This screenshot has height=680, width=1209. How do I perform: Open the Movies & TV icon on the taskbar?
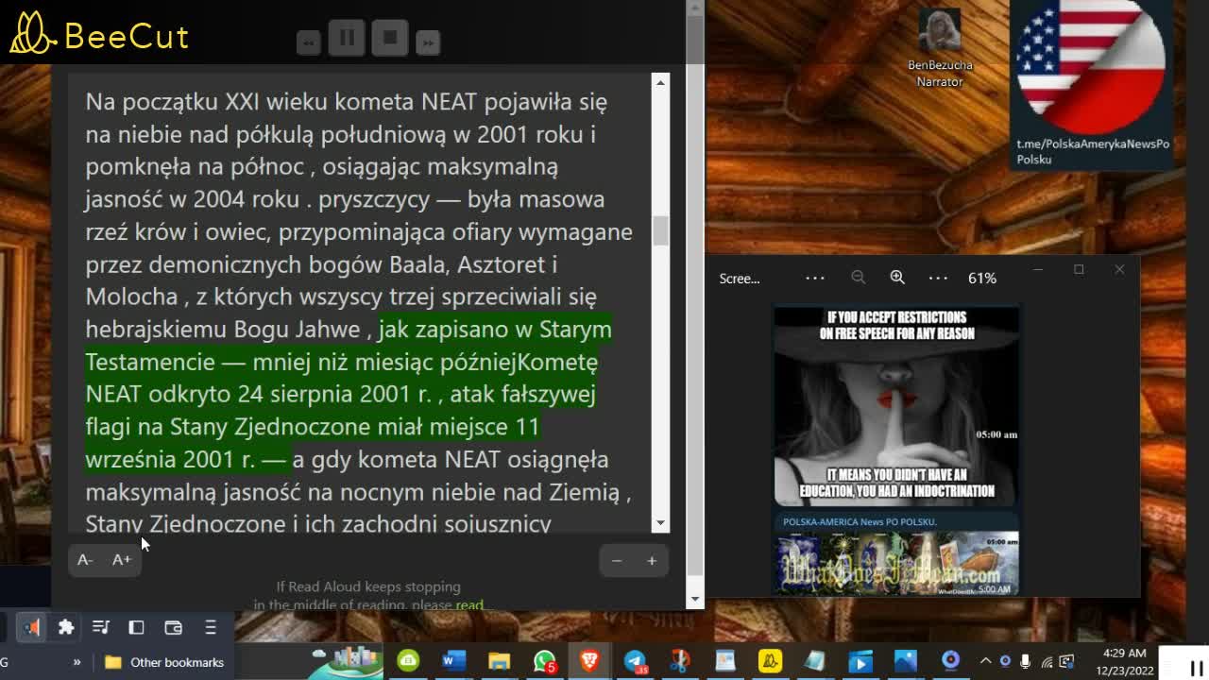click(x=860, y=661)
